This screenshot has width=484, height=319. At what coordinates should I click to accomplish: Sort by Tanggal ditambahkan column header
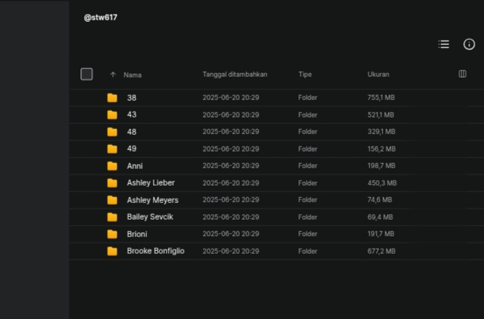pyautogui.click(x=235, y=75)
